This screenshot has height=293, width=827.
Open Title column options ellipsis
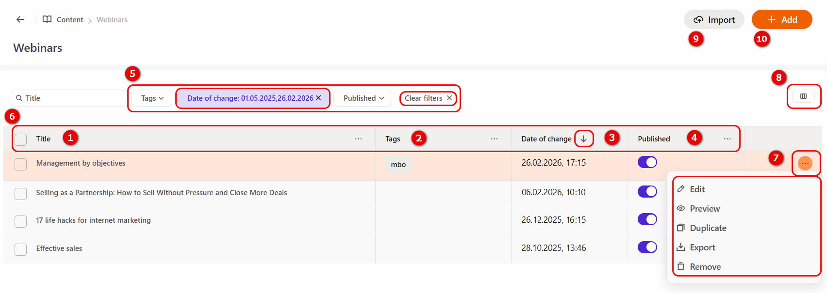coord(358,139)
